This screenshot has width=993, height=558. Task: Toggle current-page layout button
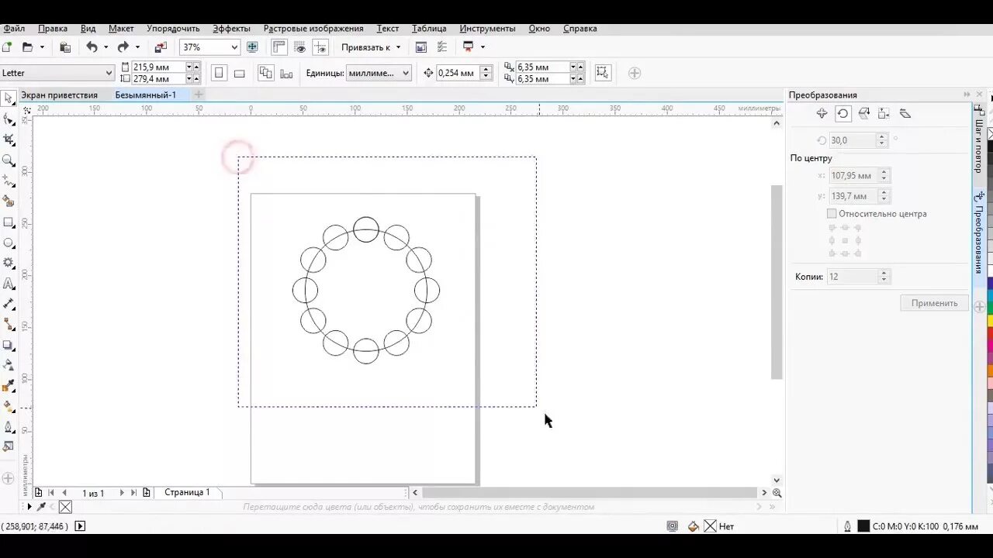click(x=286, y=74)
